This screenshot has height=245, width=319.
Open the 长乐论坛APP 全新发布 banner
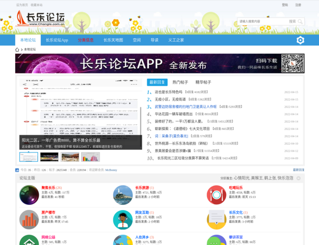(159, 63)
